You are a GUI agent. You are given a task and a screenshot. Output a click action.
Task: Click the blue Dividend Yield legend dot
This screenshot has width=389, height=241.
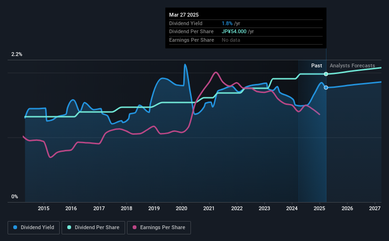(15, 227)
